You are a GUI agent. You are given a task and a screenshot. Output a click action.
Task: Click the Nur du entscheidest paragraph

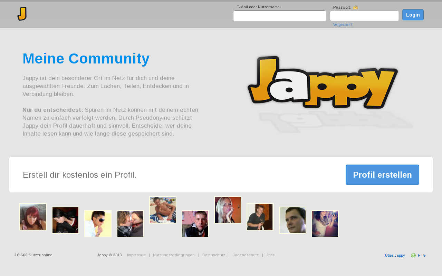110,122
